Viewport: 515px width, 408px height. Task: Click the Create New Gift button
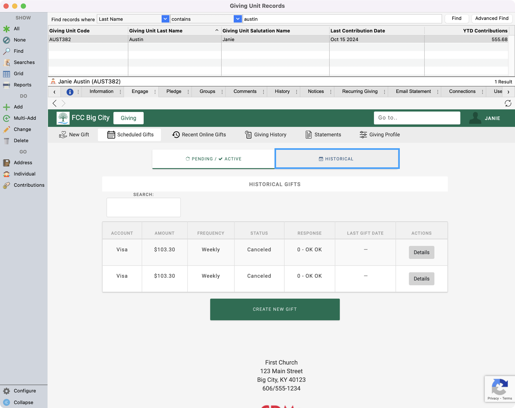[x=275, y=309]
